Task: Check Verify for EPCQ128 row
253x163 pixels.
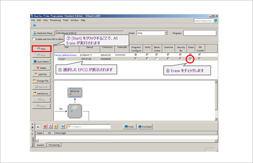Action: pos(147,59)
